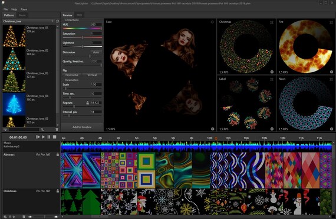Open settings gear in Neon preview
This screenshot has height=219, width=336.
(x=331, y=129)
